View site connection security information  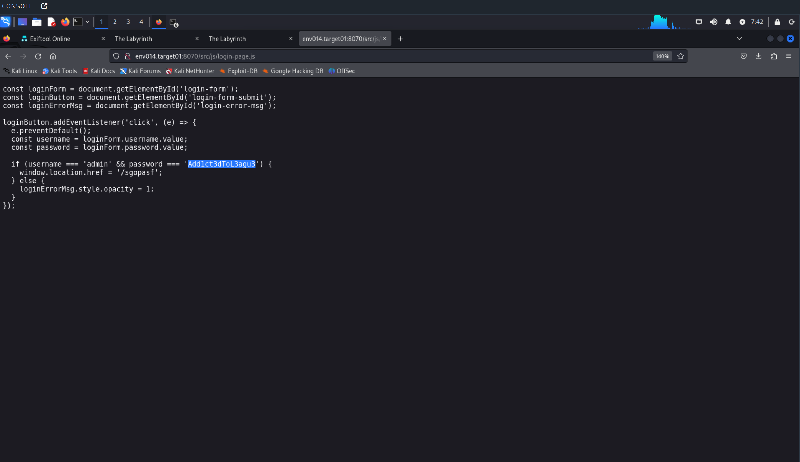128,56
